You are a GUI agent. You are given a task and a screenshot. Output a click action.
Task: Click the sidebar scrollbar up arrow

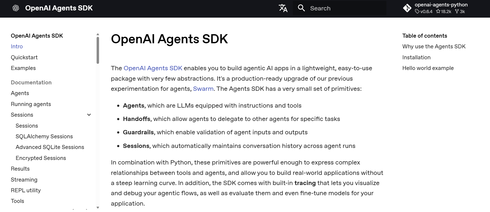pyautogui.click(x=98, y=34)
